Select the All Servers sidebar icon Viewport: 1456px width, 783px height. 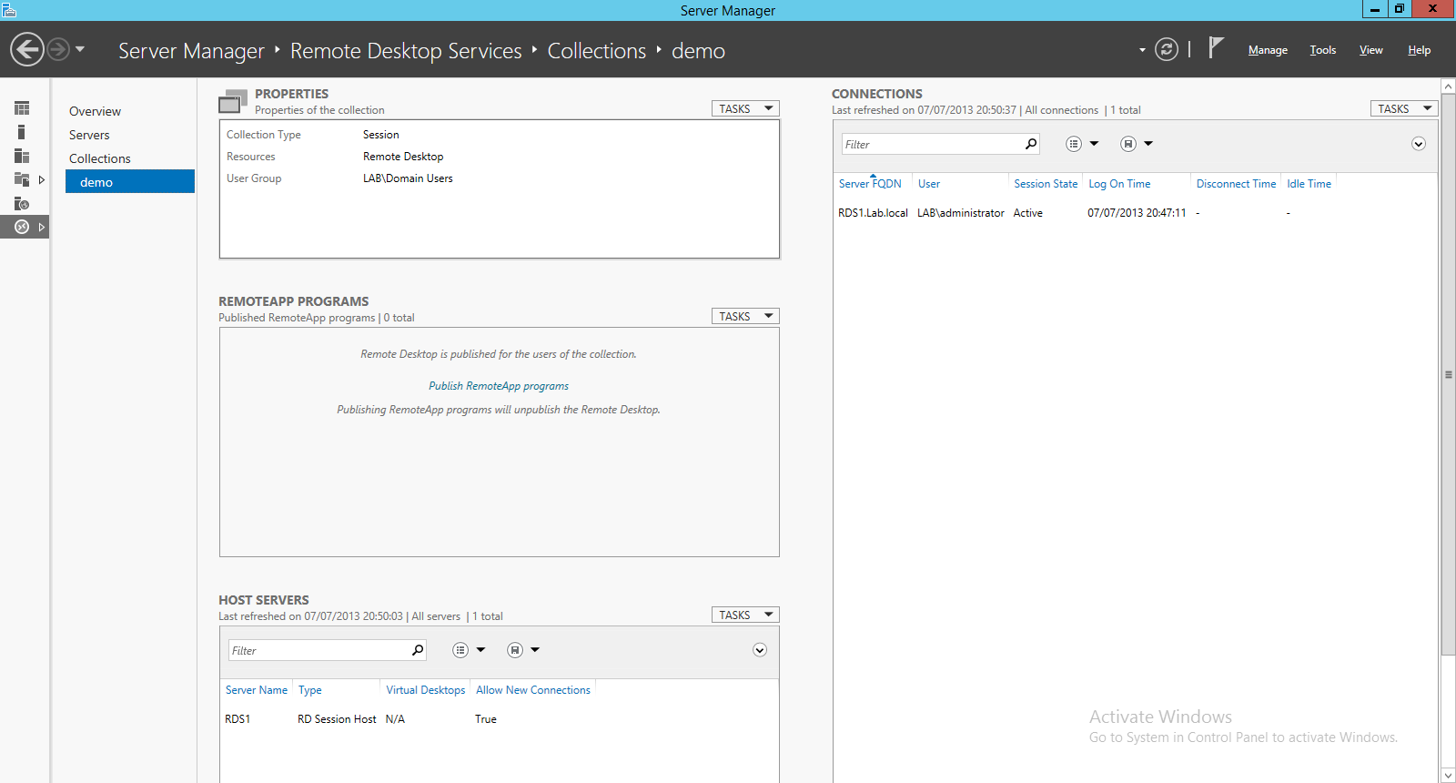[x=22, y=156]
